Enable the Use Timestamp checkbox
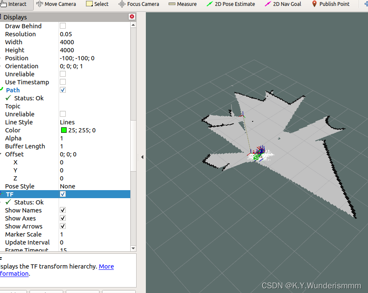368x293 pixels. click(63, 82)
